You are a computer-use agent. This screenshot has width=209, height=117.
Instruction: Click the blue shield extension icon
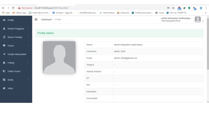(201, 8)
